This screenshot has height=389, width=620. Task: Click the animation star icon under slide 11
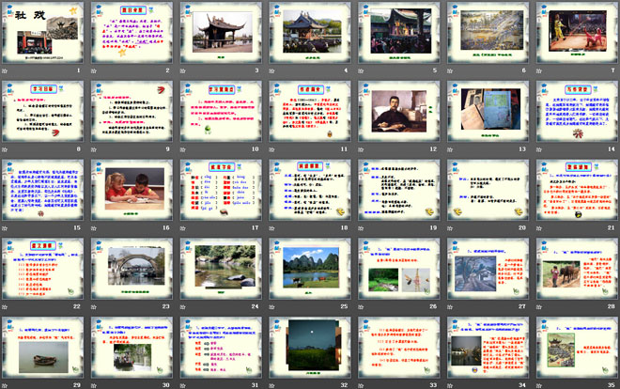pyautogui.click(x=271, y=149)
